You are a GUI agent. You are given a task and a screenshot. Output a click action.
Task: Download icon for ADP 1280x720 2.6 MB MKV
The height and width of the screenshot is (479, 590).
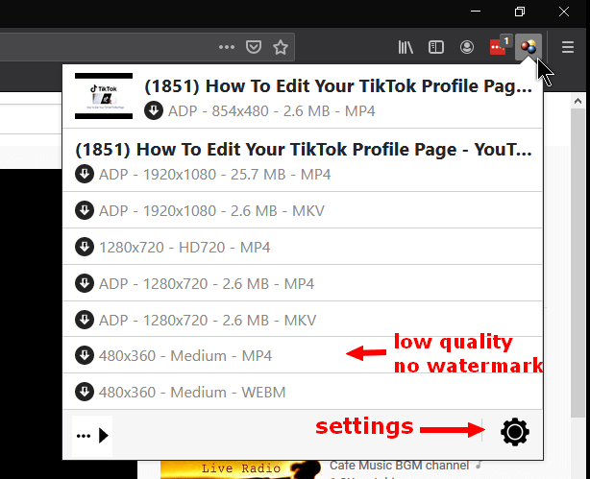(85, 320)
